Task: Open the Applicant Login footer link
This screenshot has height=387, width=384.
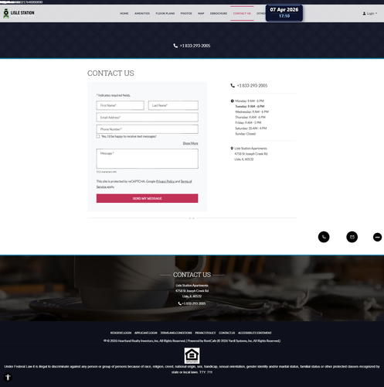Action: click(146, 333)
